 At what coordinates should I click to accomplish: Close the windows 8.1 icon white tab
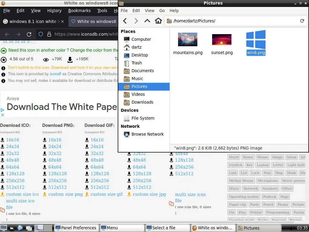pyautogui.click(x=62, y=21)
